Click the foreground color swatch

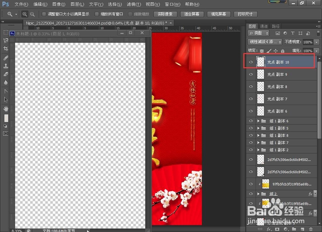click(6, 118)
